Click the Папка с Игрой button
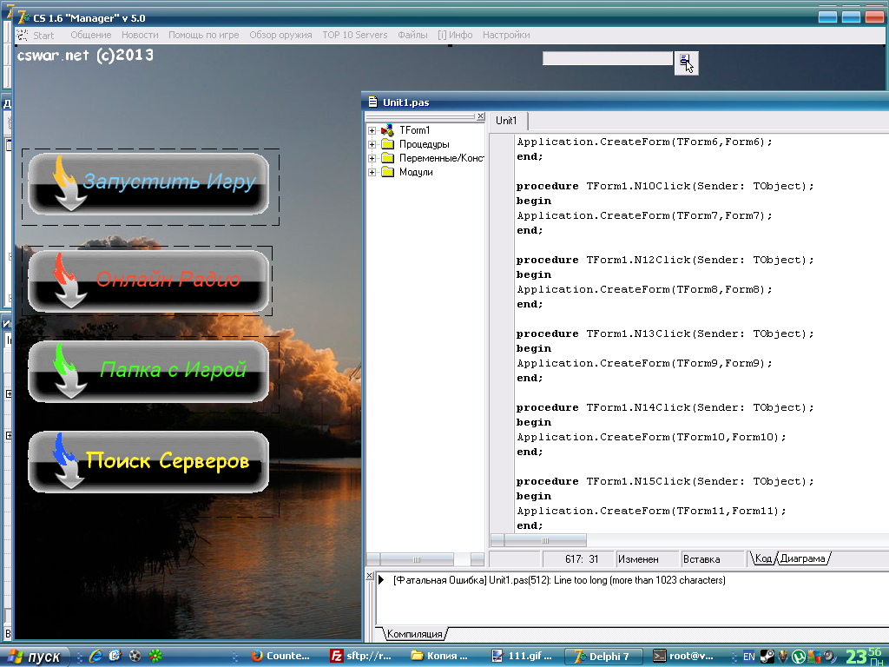Viewport: 889px width, 667px height. click(148, 372)
